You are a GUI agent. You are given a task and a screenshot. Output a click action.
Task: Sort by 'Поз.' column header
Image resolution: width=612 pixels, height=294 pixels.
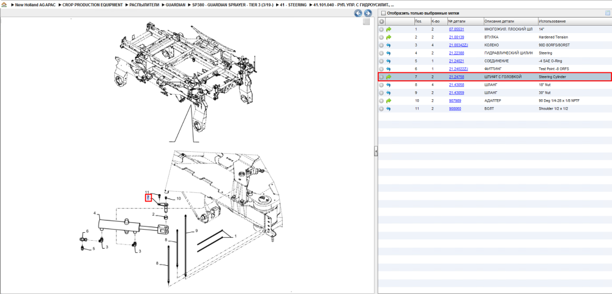click(x=422, y=21)
